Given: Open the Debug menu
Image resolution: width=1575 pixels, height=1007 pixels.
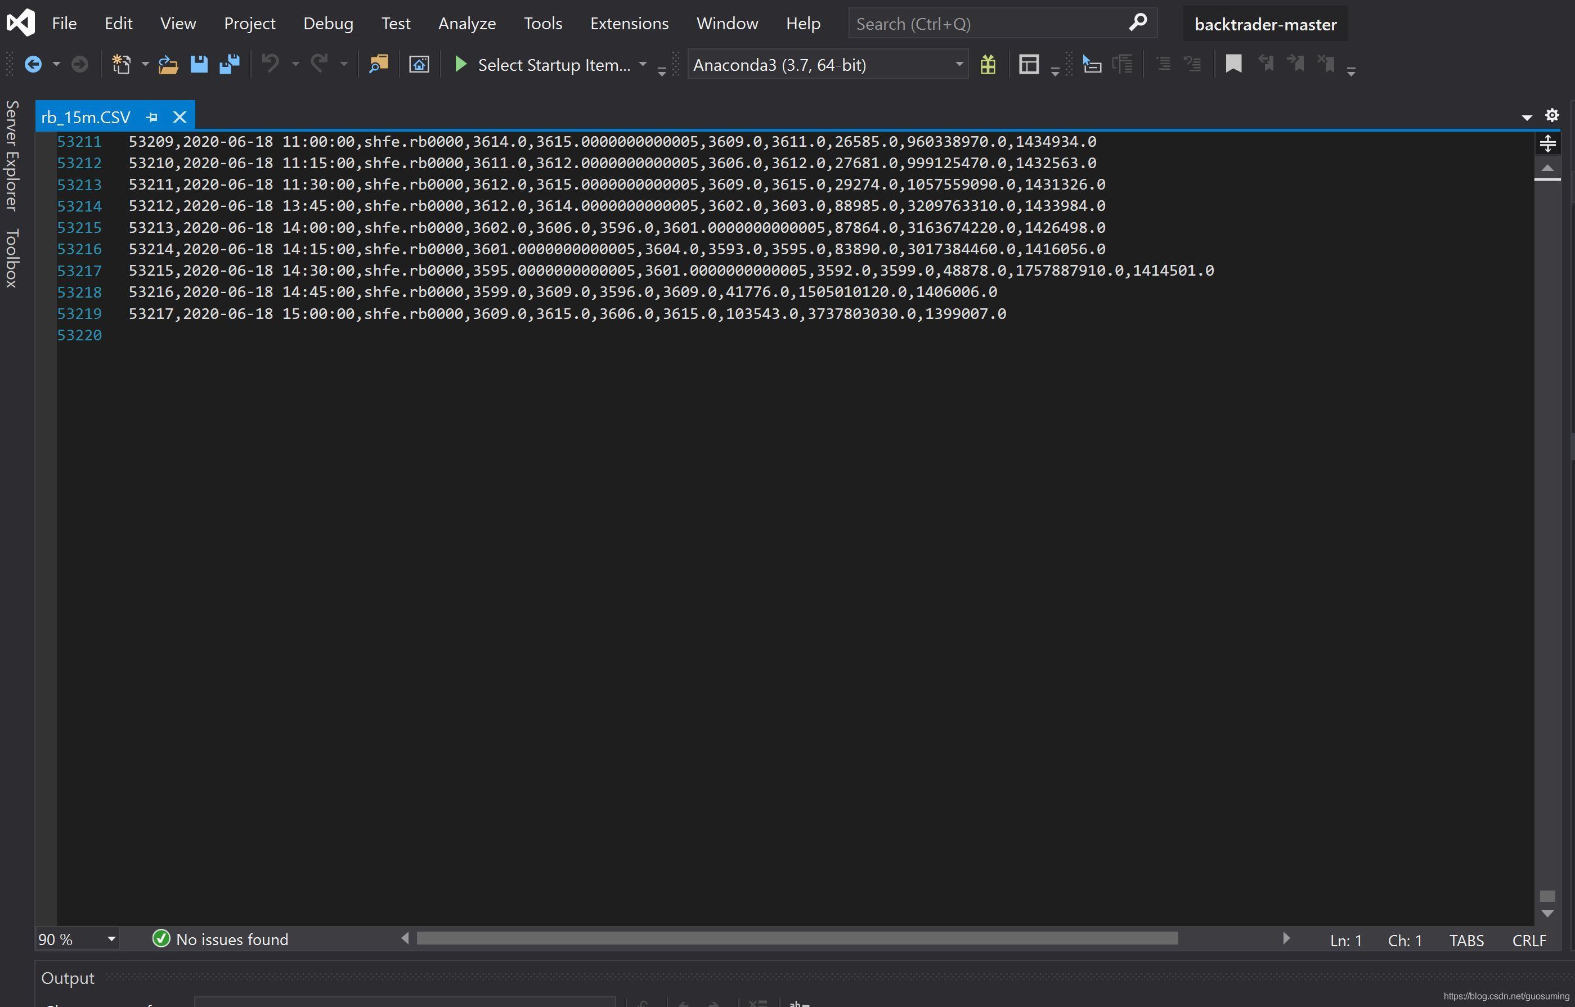Looking at the screenshot, I should [x=329, y=24].
